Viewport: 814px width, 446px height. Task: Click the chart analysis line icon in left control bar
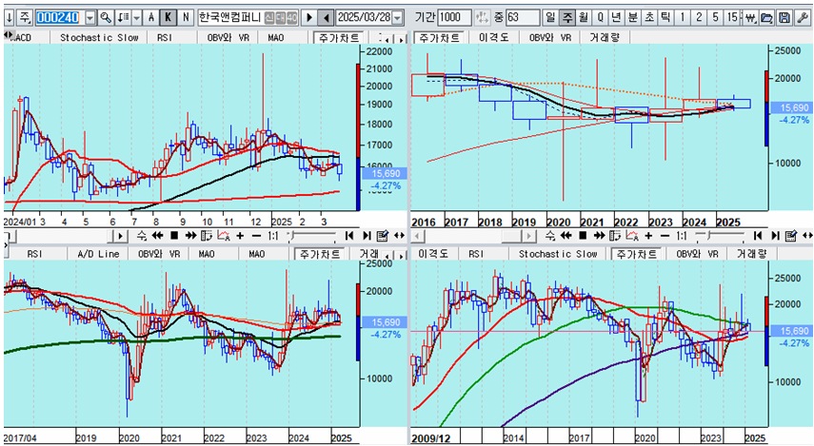(x=224, y=236)
